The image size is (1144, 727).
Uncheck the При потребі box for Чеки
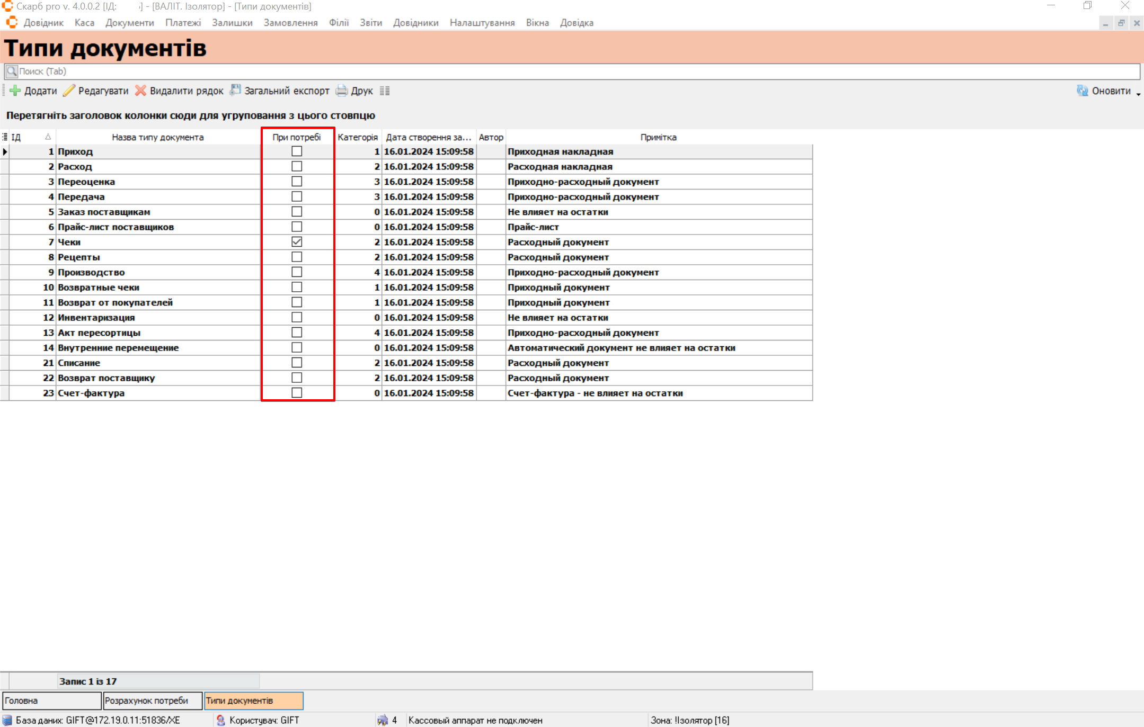pos(297,242)
